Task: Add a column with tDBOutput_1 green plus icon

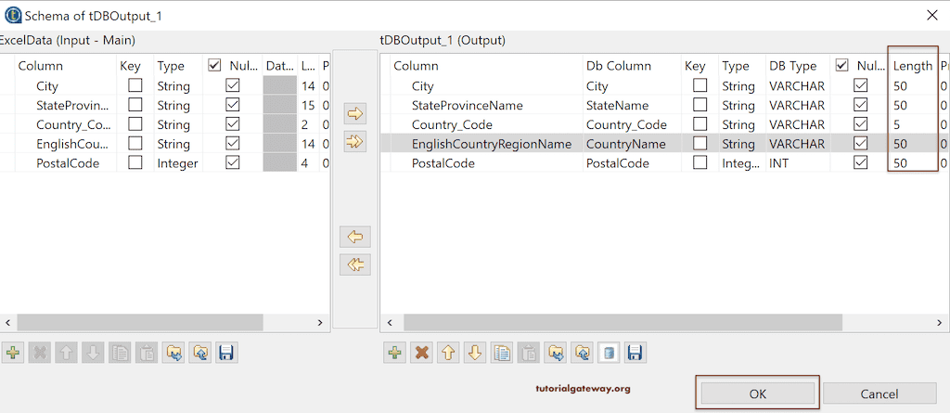Action: coord(395,353)
